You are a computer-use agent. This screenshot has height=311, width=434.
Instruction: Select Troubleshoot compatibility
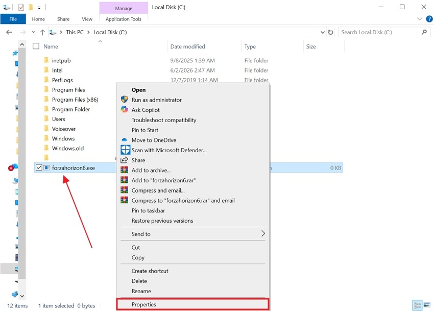coord(192,120)
